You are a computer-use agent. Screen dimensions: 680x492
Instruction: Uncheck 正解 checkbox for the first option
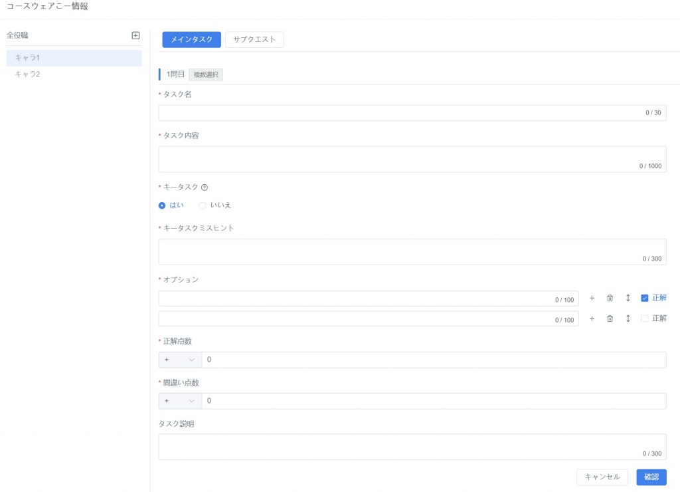(x=644, y=299)
